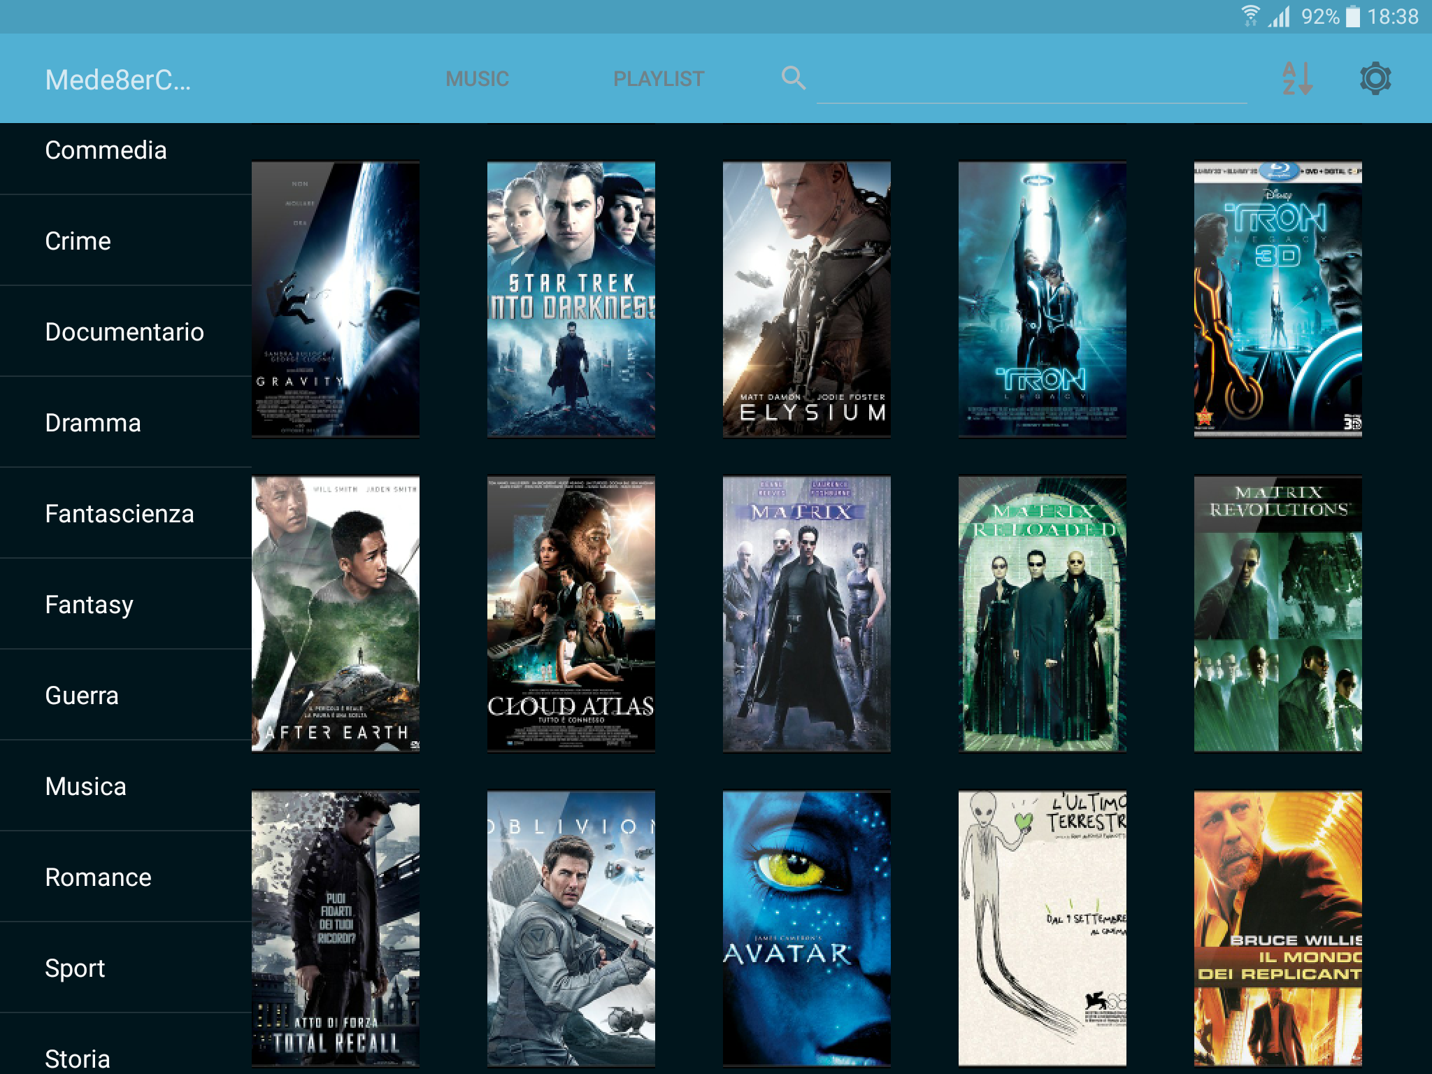This screenshot has height=1074, width=1432.
Task: Open the Gravity movie poster
Action: (336, 299)
